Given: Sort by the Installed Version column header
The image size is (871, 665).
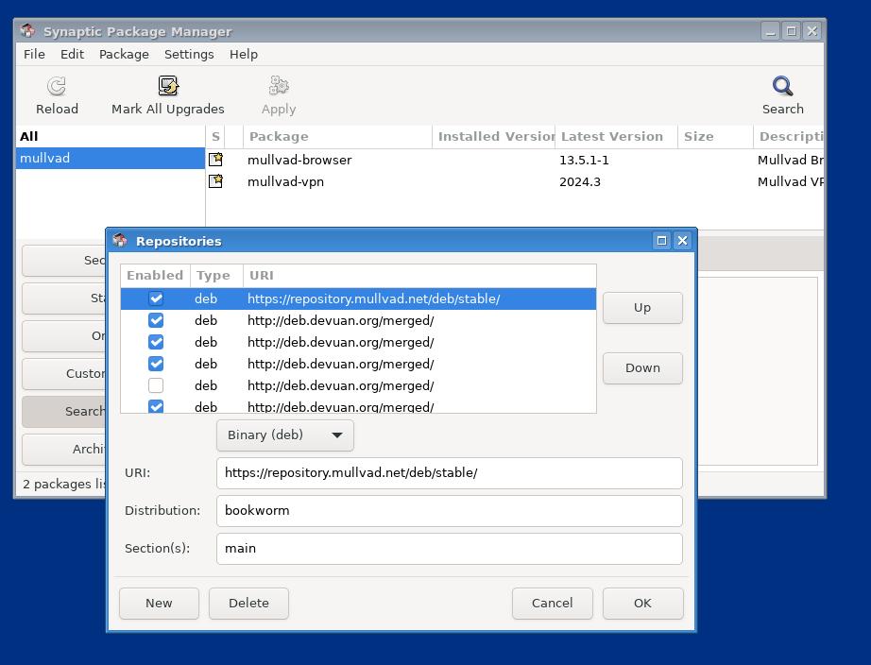Looking at the screenshot, I should pos(494,137).
